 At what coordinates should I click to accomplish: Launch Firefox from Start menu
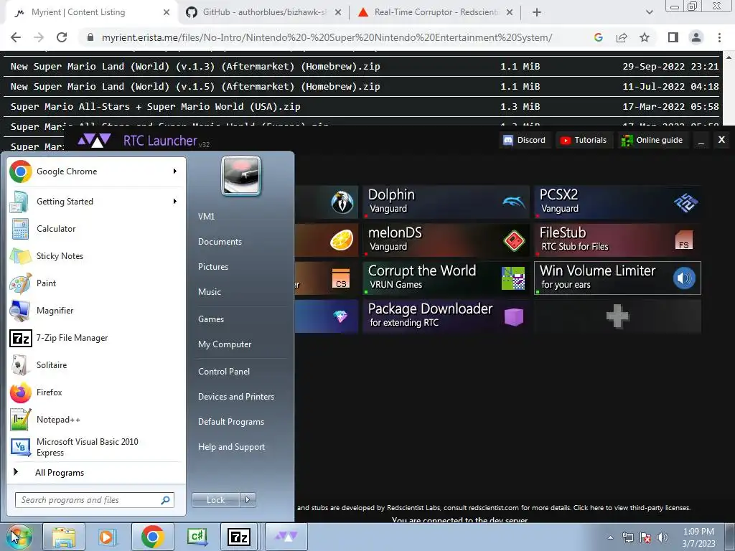coord(94,392)
